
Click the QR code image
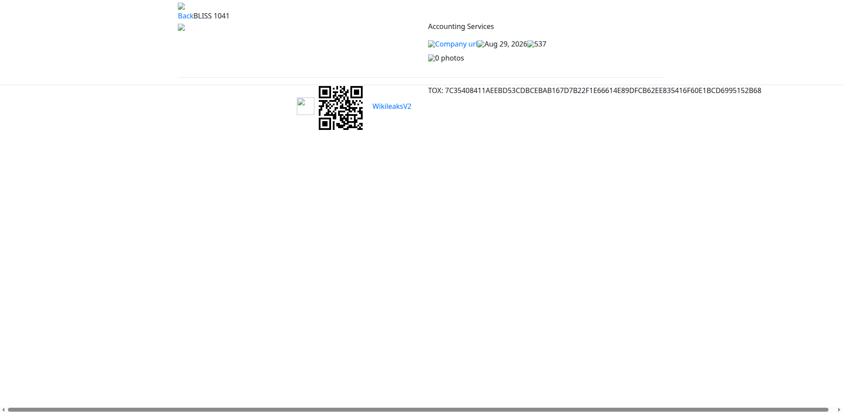[x=341, y=108]
